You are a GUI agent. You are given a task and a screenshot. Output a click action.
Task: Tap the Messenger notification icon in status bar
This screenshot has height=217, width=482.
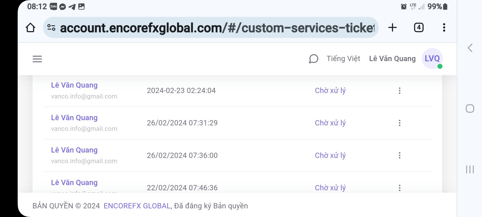(63, 7)
